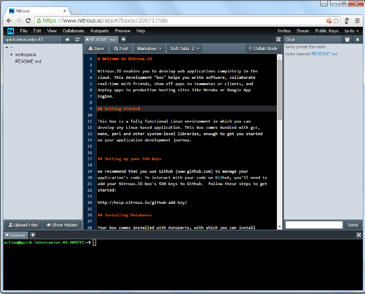
Task: Add a new editor tab
Action: (123, 39)
